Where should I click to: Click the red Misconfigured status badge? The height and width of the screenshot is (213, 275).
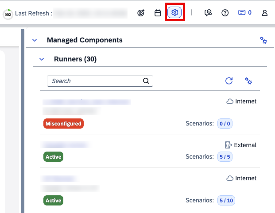[63, 124]
